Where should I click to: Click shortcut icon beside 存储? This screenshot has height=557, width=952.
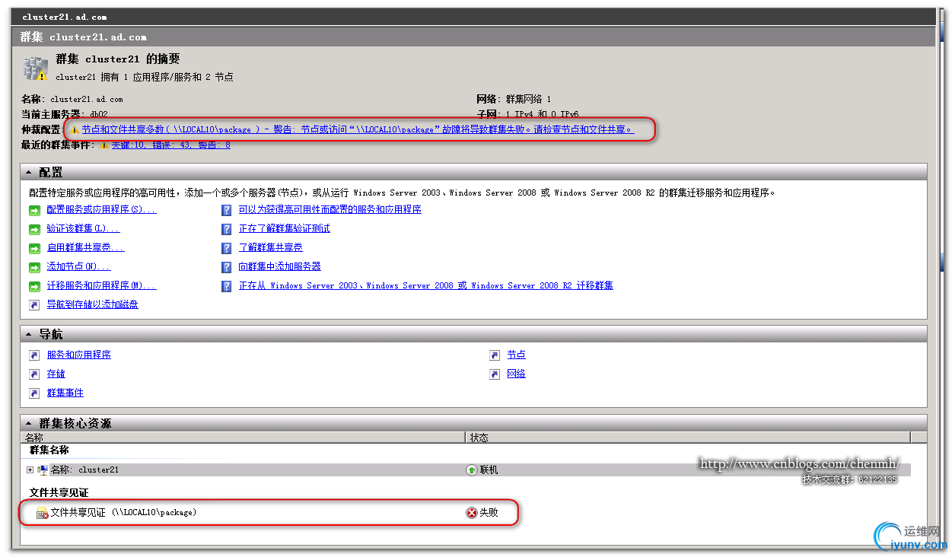(34, 374)
